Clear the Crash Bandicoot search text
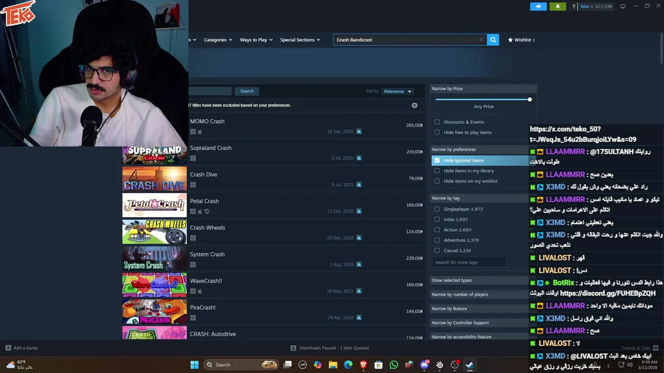 tap(481, 40)
